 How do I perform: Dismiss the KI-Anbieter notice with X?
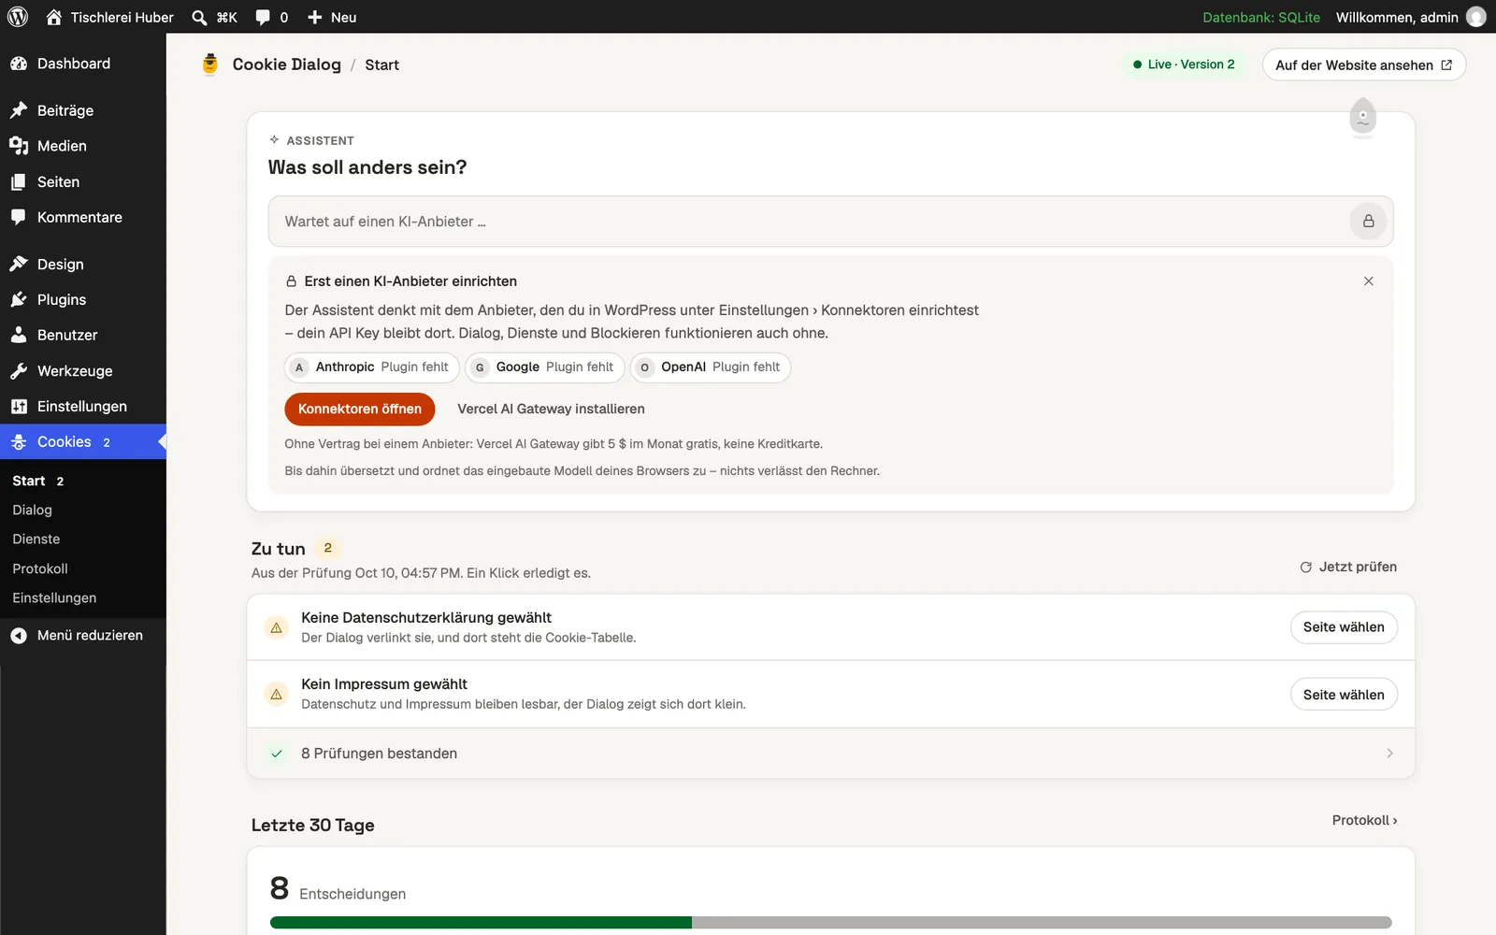(x=1369, y=281)
